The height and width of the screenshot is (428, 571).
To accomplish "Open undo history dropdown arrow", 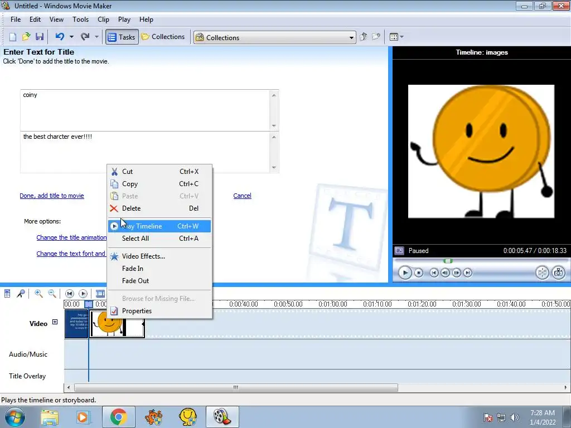I will click(x=71, y=37).
